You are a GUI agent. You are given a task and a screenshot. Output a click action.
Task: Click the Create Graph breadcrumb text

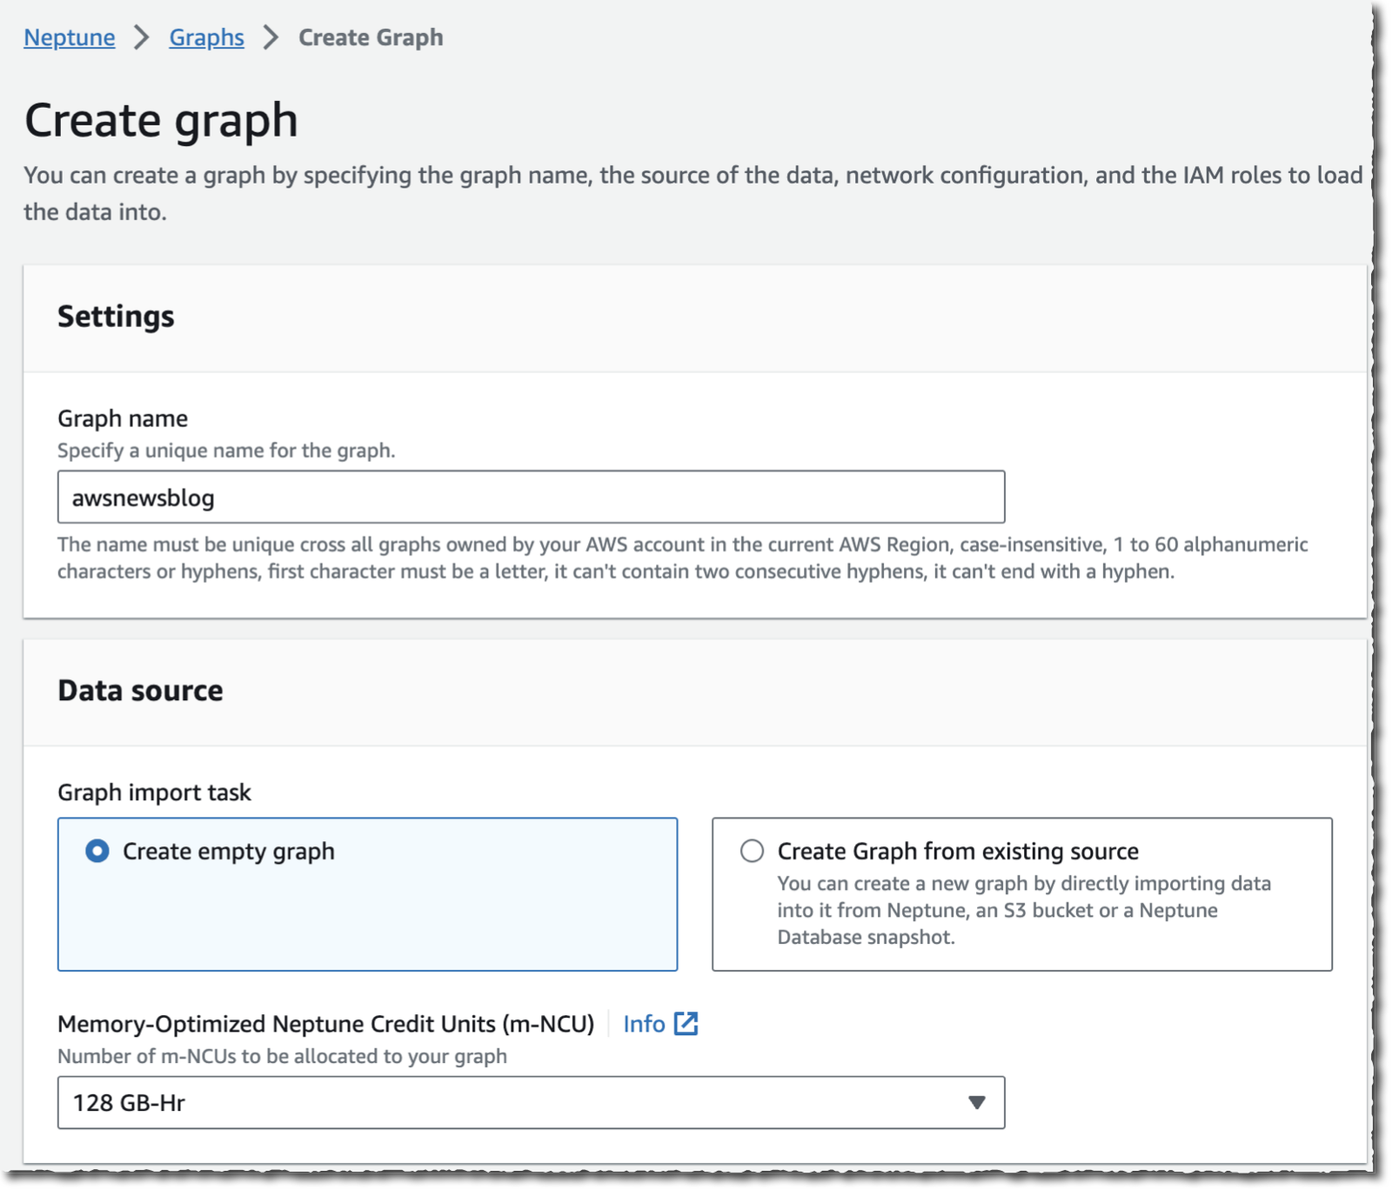(x=371, y=37)
